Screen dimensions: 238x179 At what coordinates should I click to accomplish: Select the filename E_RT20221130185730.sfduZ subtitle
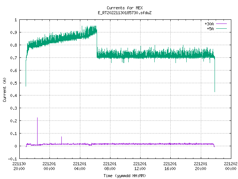click(x=125, y=13)
